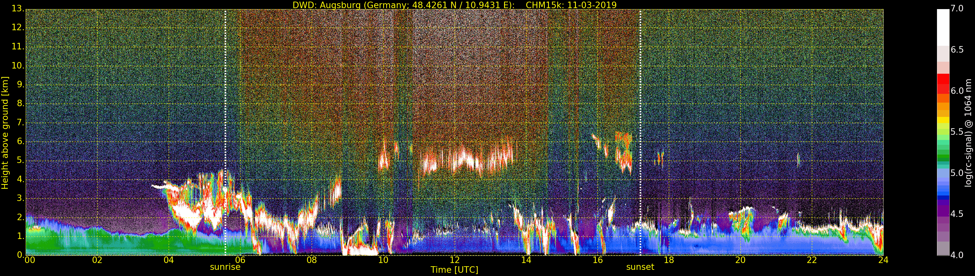Click time axis tick label '14'
Screen dimensions: 975x276
coord(526,260)
